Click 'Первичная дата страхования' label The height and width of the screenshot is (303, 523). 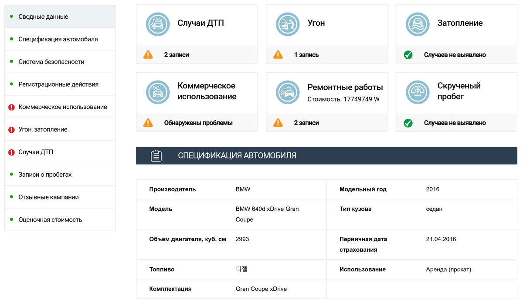pos(363,244)
